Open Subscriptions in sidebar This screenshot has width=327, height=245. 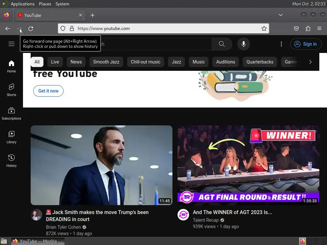(11, 114)
